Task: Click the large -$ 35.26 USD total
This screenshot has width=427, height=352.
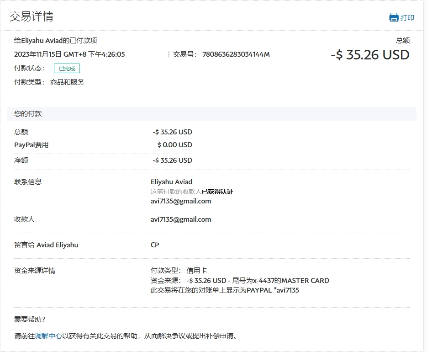Action: pyautogui.click(x=370, y=55)
